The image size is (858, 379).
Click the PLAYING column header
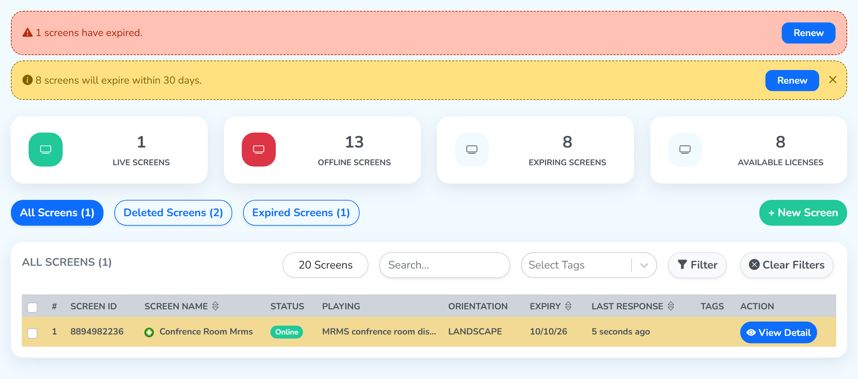coord(341,306)
